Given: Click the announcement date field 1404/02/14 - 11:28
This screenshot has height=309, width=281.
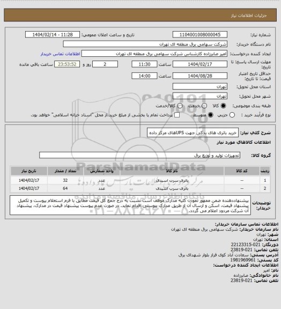Looking at the screenshot, I should click(x=53, y=34).
